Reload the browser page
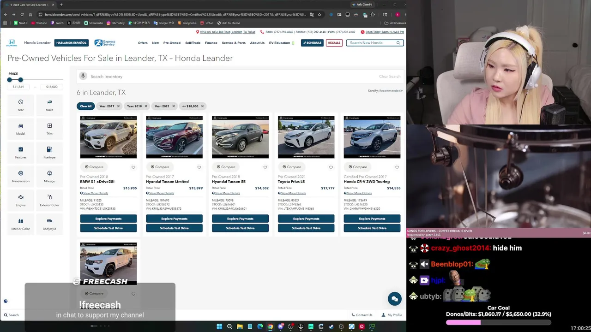Viewport: 591px width, 332px height. (x=22, y=14)
